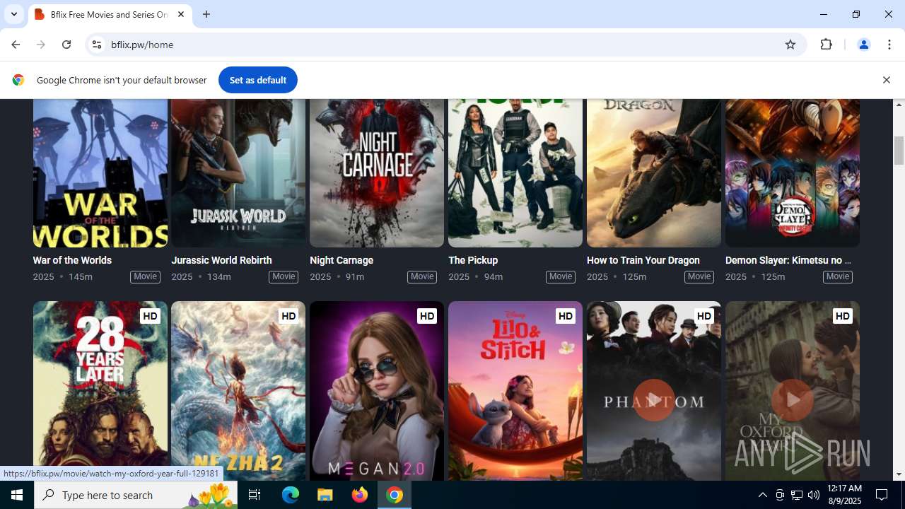
Task: Click the Movie tag under The Pickup
Action: 561,276
